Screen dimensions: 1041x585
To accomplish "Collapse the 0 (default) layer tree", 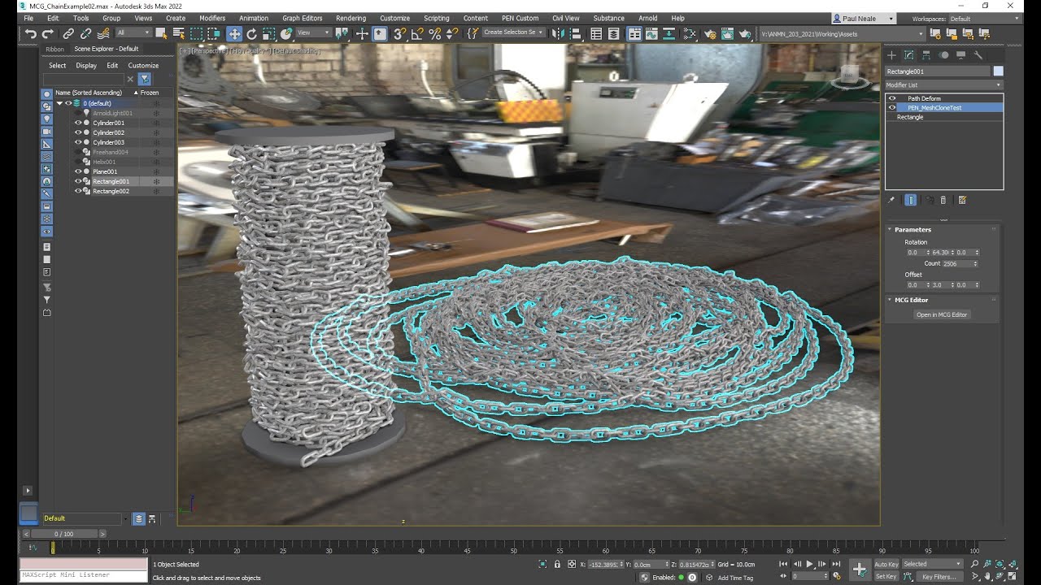I will point(59,103).
